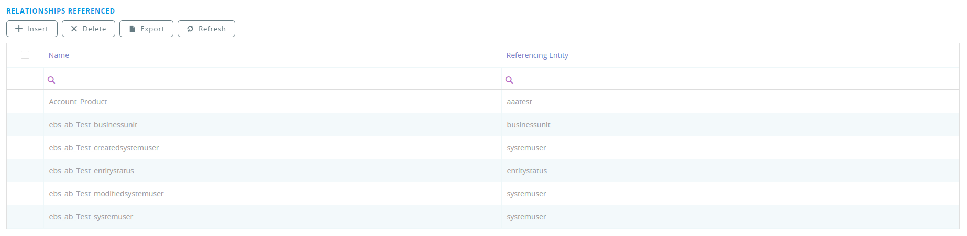Click the file icon on Export

132,29
